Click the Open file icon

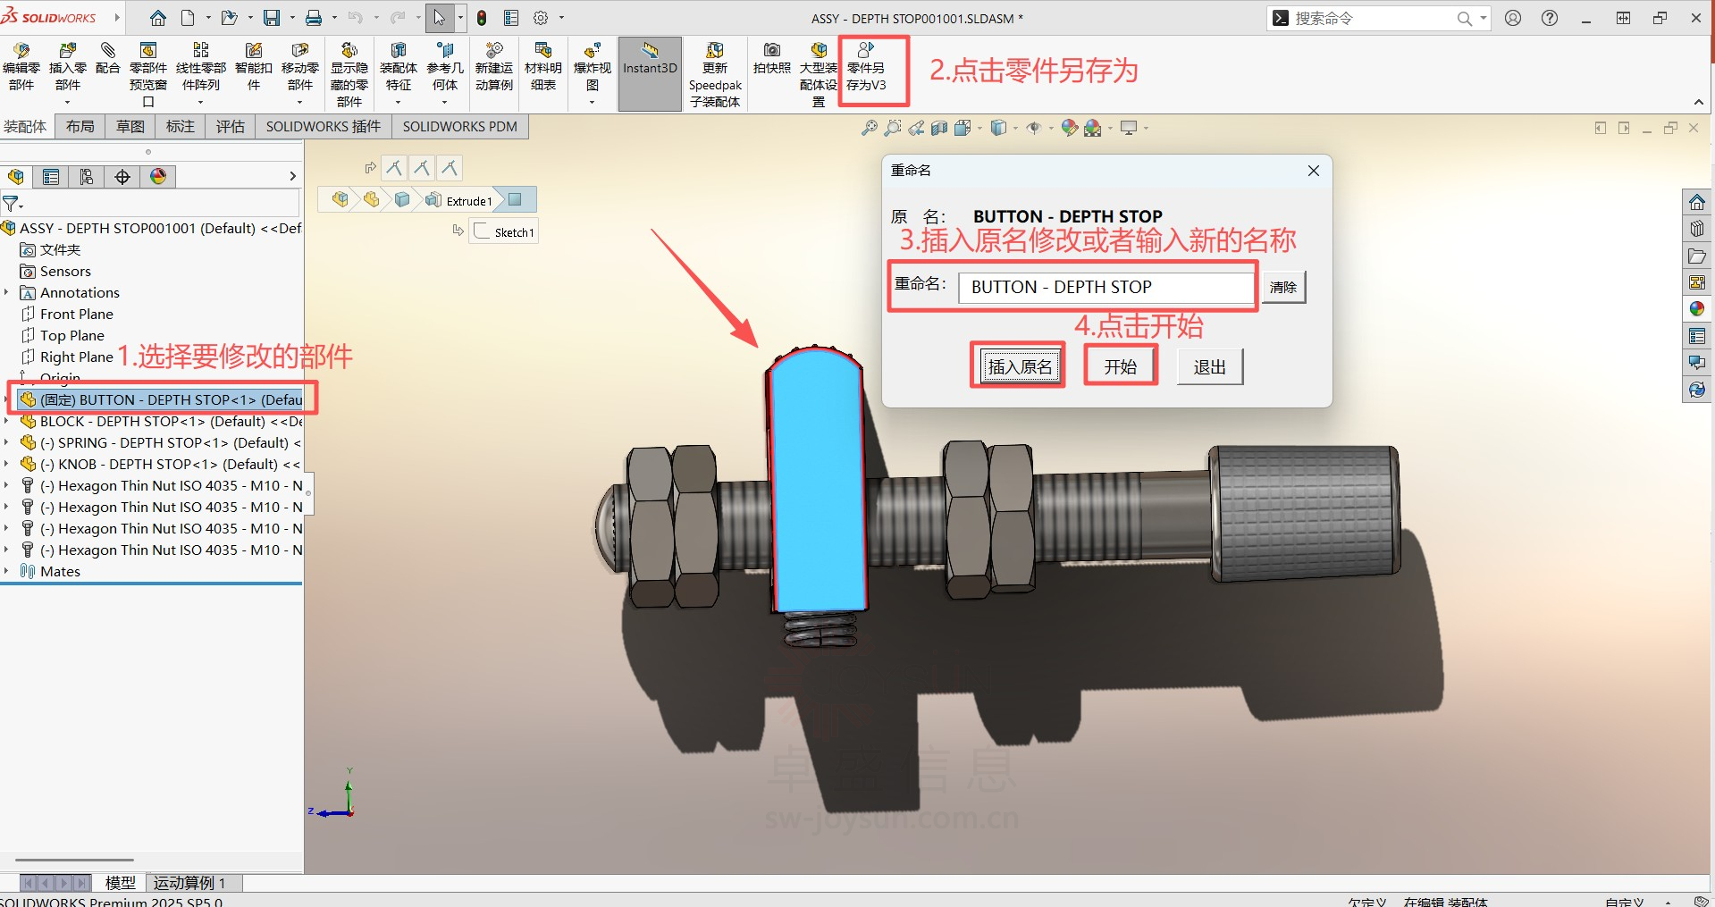229,18
